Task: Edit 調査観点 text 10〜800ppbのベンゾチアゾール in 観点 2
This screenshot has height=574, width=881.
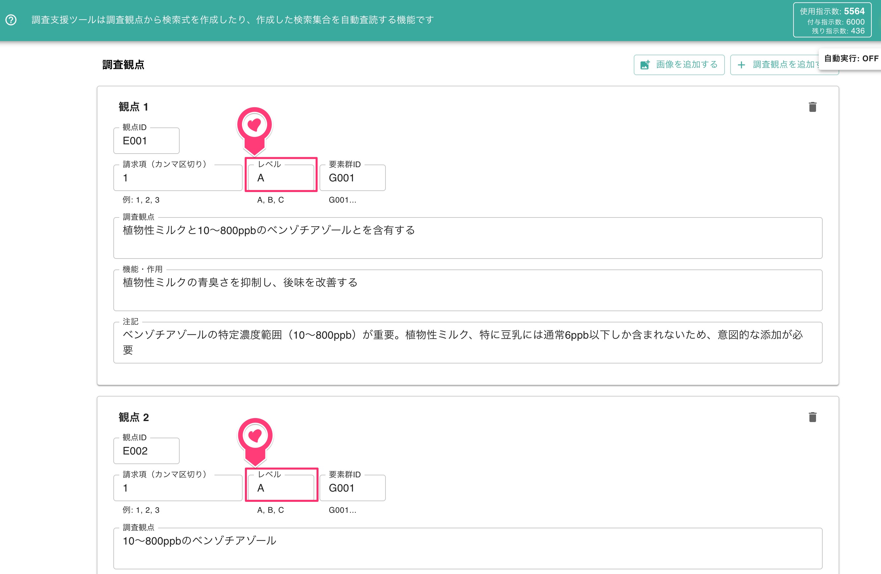Action: [x=468, y=549]
